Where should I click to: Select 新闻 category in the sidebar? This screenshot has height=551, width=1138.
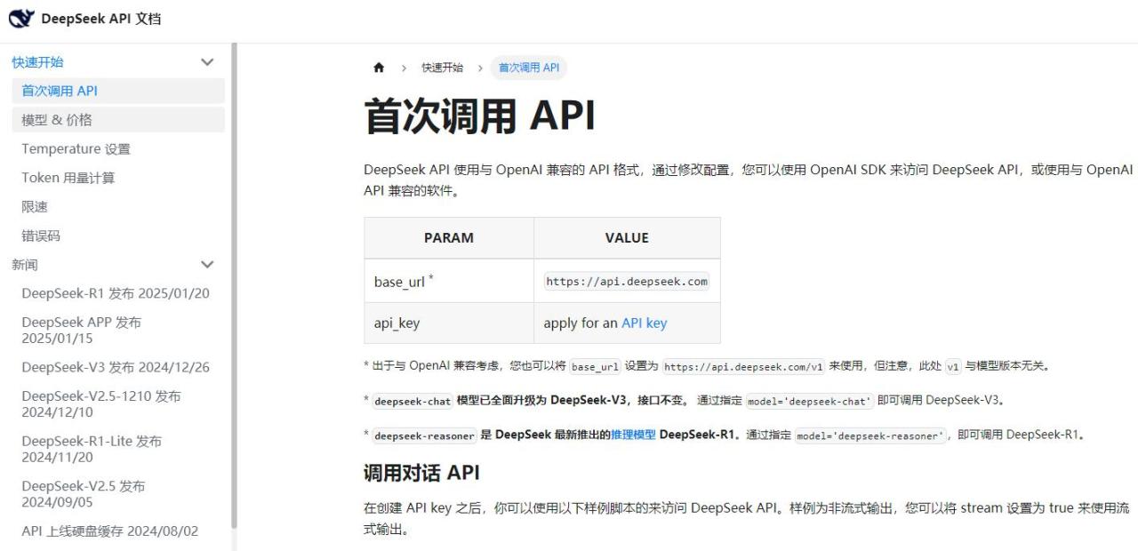coord(25,265)
